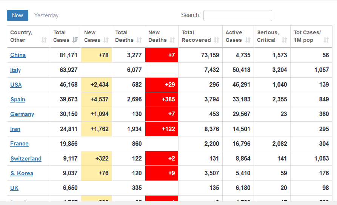Open Spain's country page link
This screenshot has width=337, height=205.
tap(18, 99)
